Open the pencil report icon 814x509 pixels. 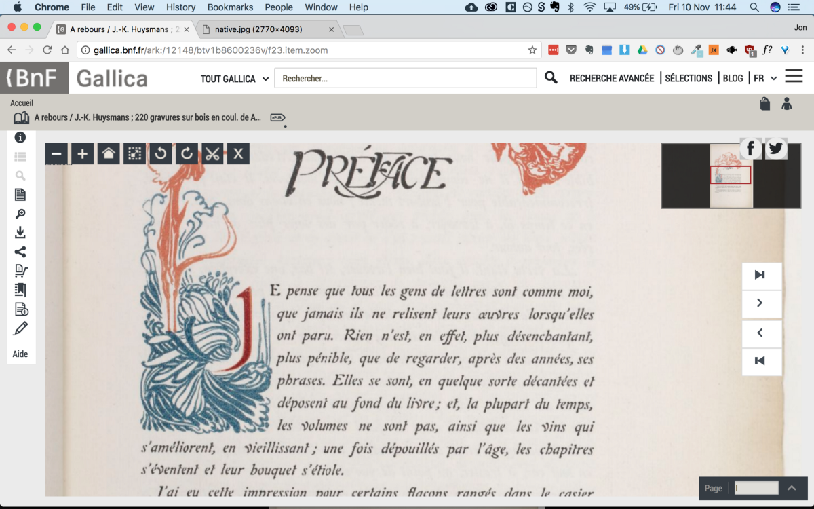pos(21,328)
